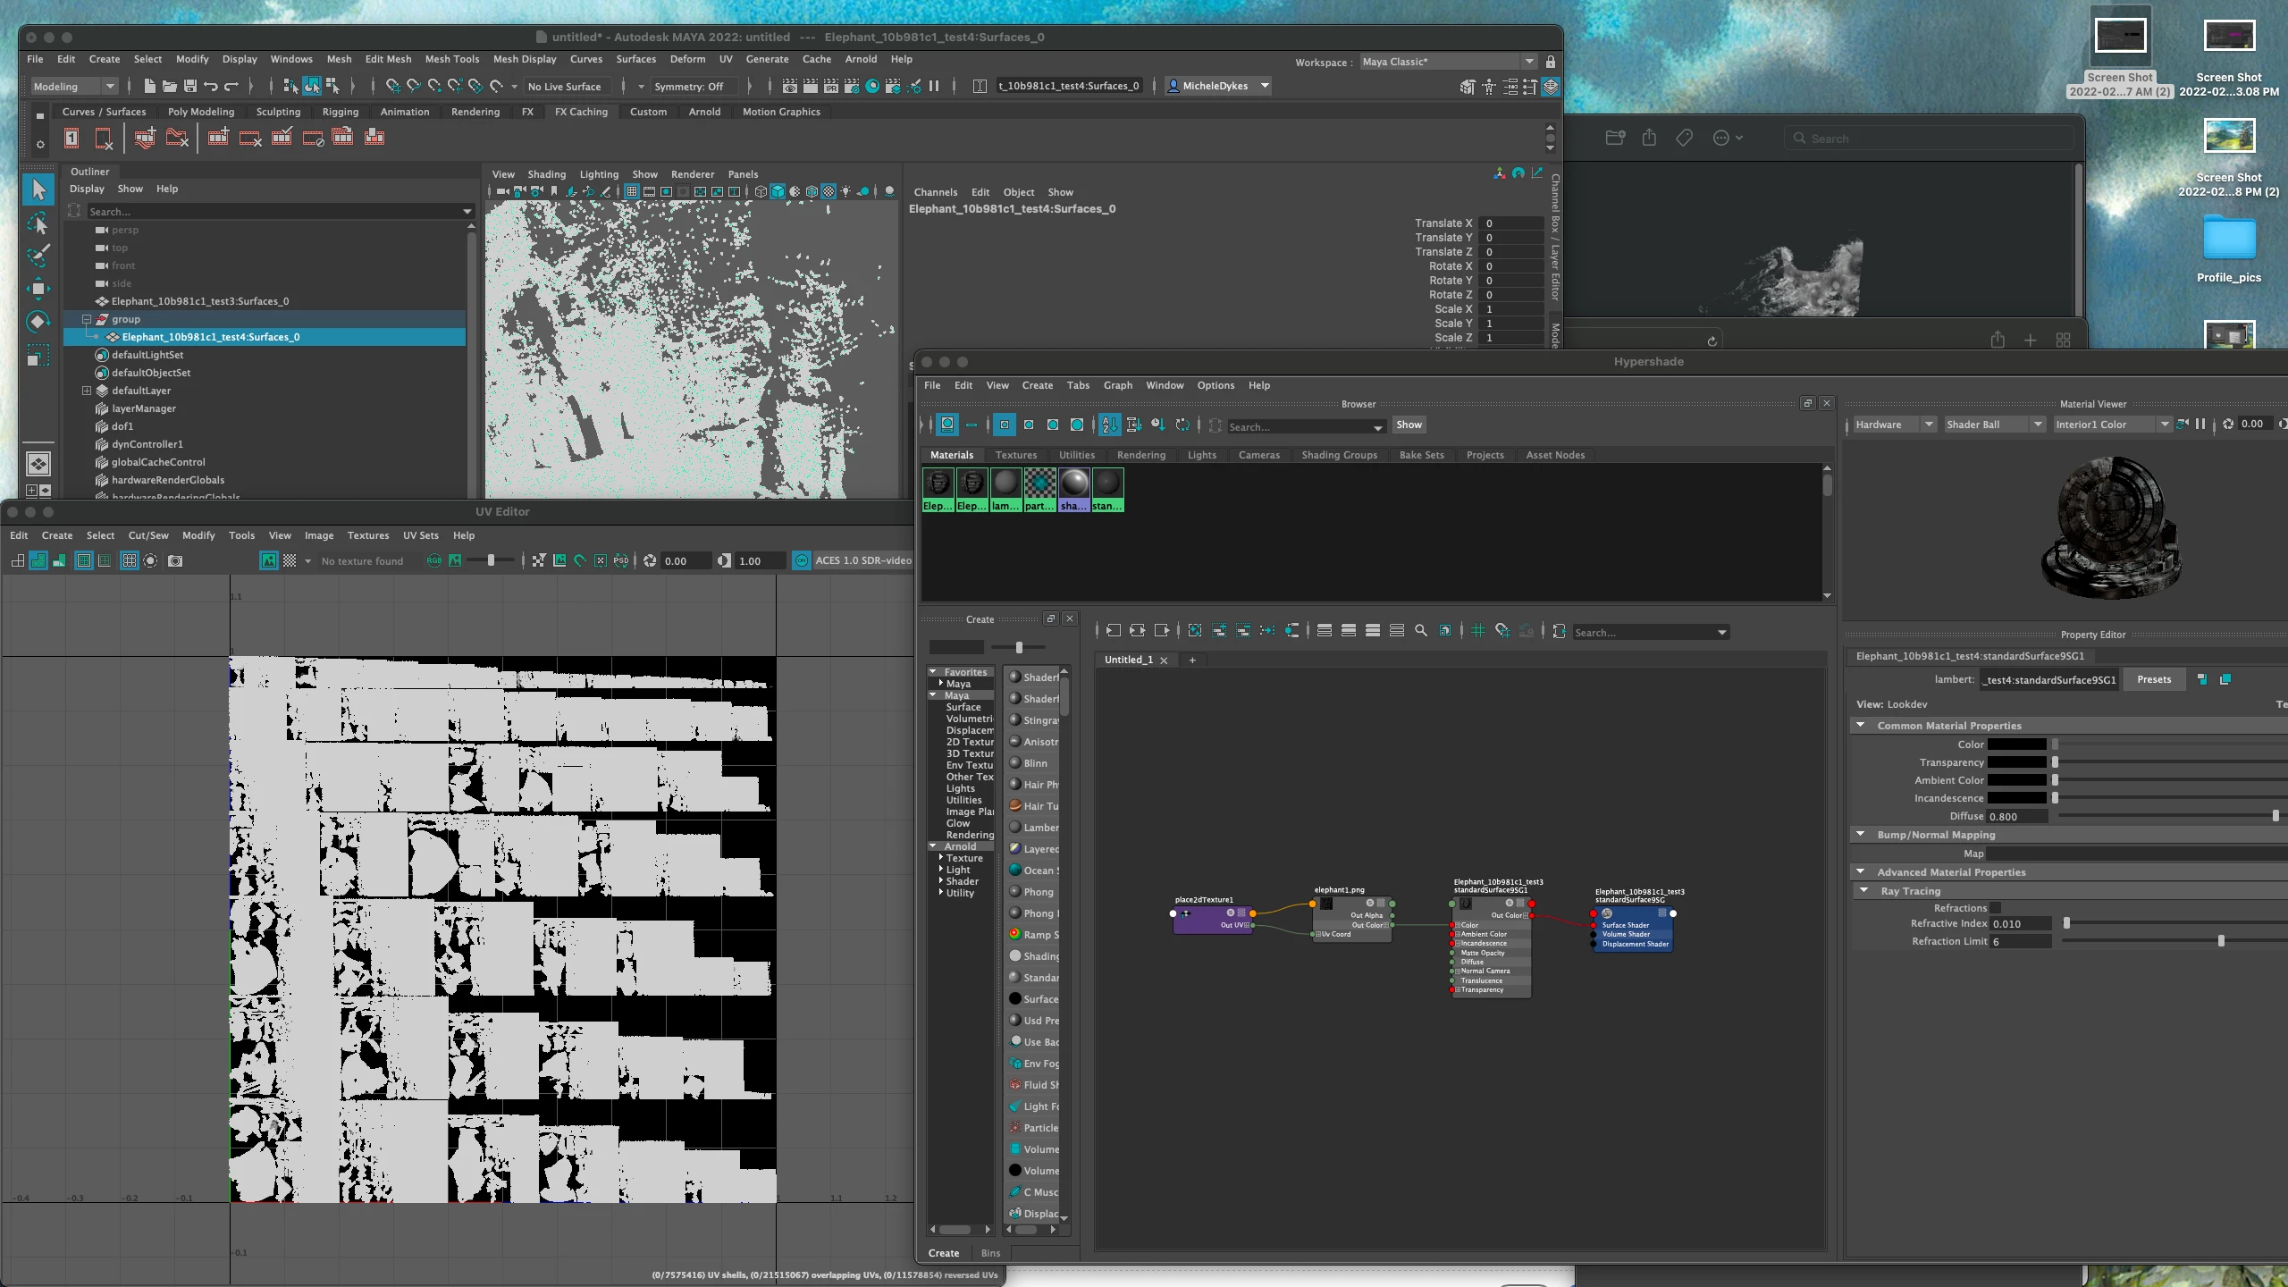Image resolution: width=2288 pixels, height=1287 pixels.
Task: Collapse the Common Material Properties section
Action: 1861,726
